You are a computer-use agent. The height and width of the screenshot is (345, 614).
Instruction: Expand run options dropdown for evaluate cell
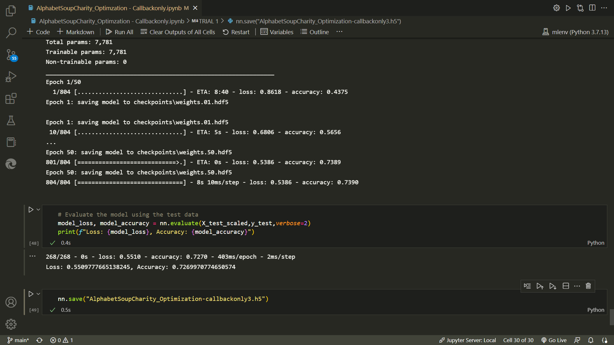(x=38, y=210)
